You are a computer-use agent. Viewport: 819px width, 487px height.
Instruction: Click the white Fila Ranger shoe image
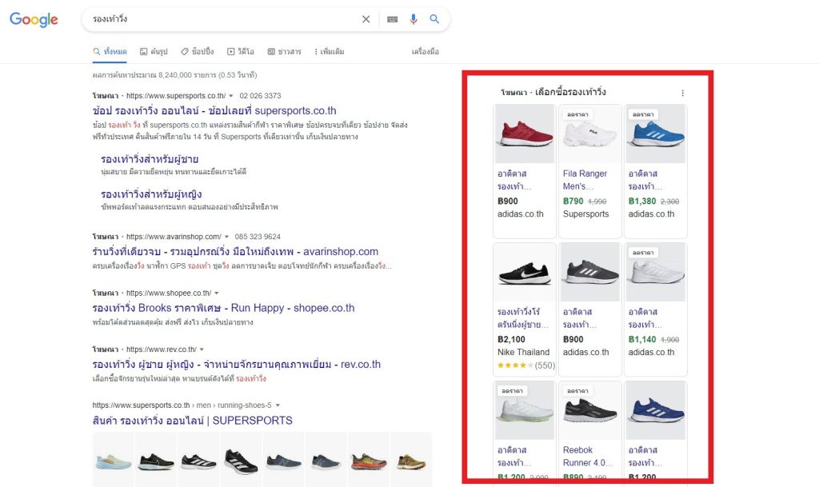click(590, 134)
